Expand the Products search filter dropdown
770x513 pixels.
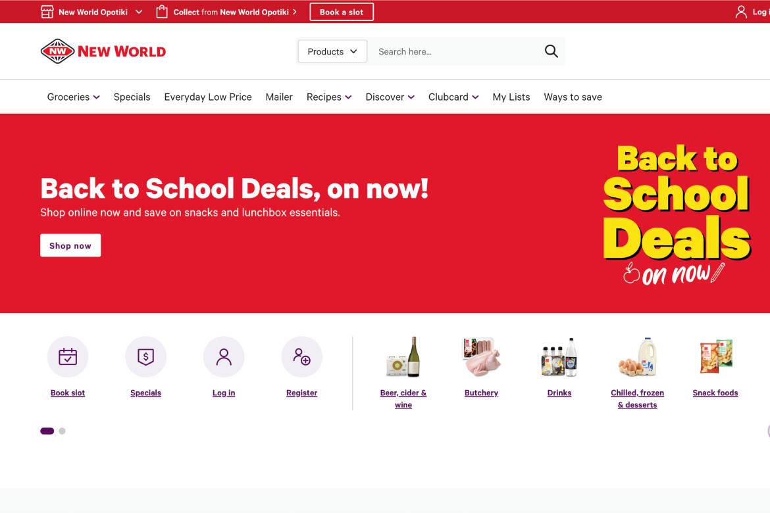coord(332,51)
